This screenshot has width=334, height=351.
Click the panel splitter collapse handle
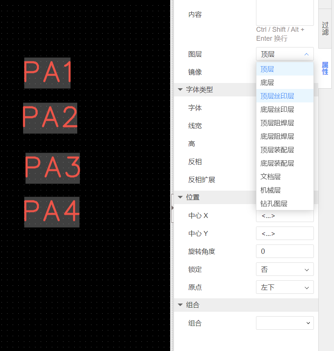172,208
